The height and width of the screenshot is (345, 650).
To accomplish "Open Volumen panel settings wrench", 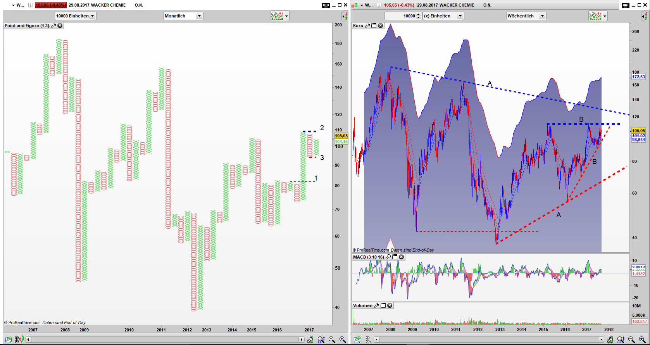I will coord(376,305).
